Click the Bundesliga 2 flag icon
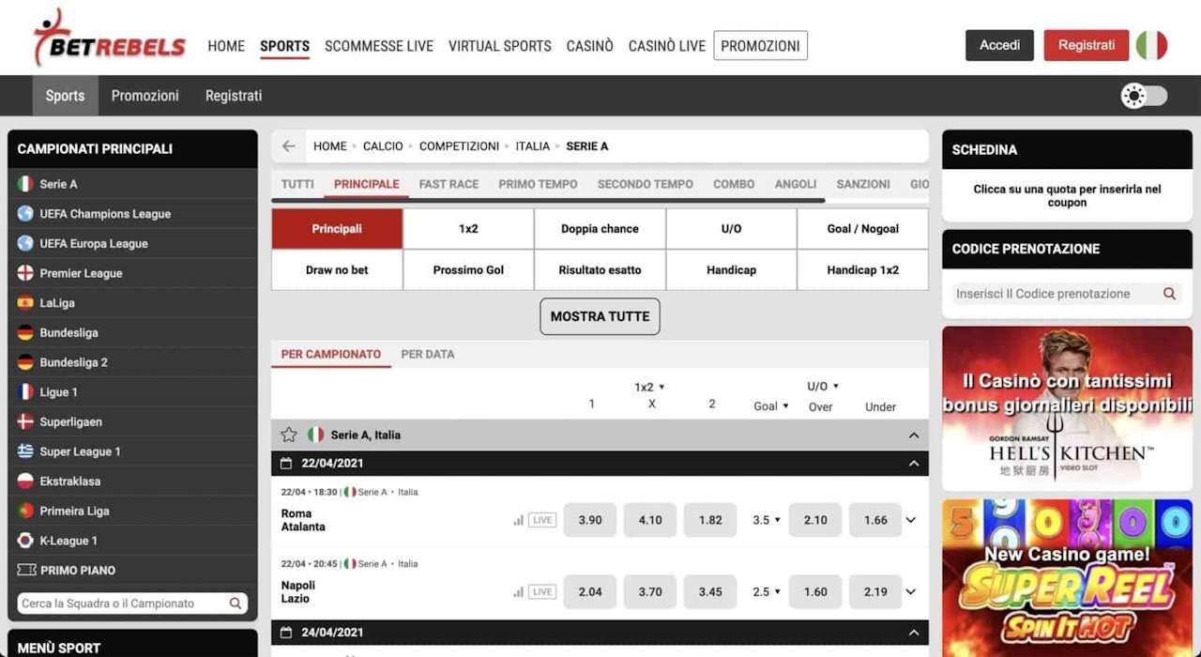The image size is (1201, 657). tap(25, 362)
